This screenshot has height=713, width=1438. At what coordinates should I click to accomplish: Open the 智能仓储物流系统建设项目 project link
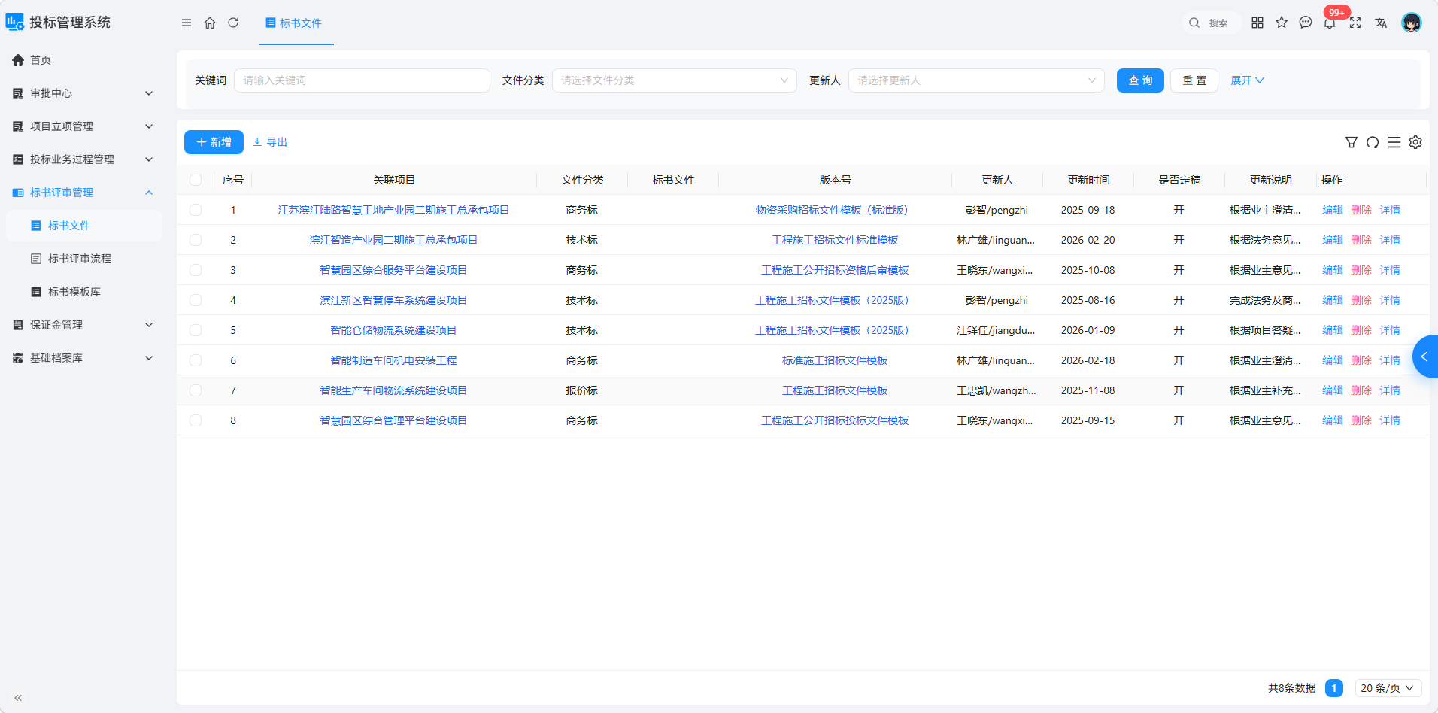(393, 330)
